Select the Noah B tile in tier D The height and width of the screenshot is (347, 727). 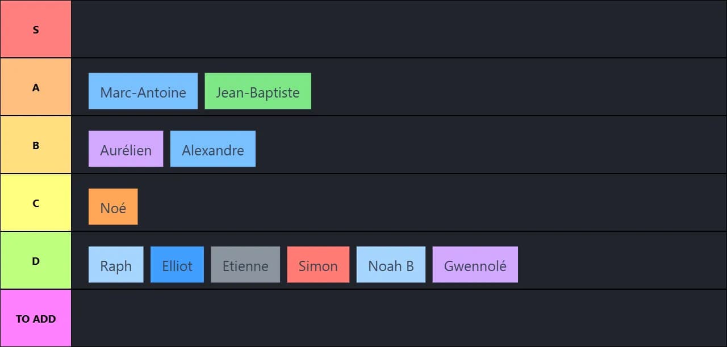(x=391, y=264)
